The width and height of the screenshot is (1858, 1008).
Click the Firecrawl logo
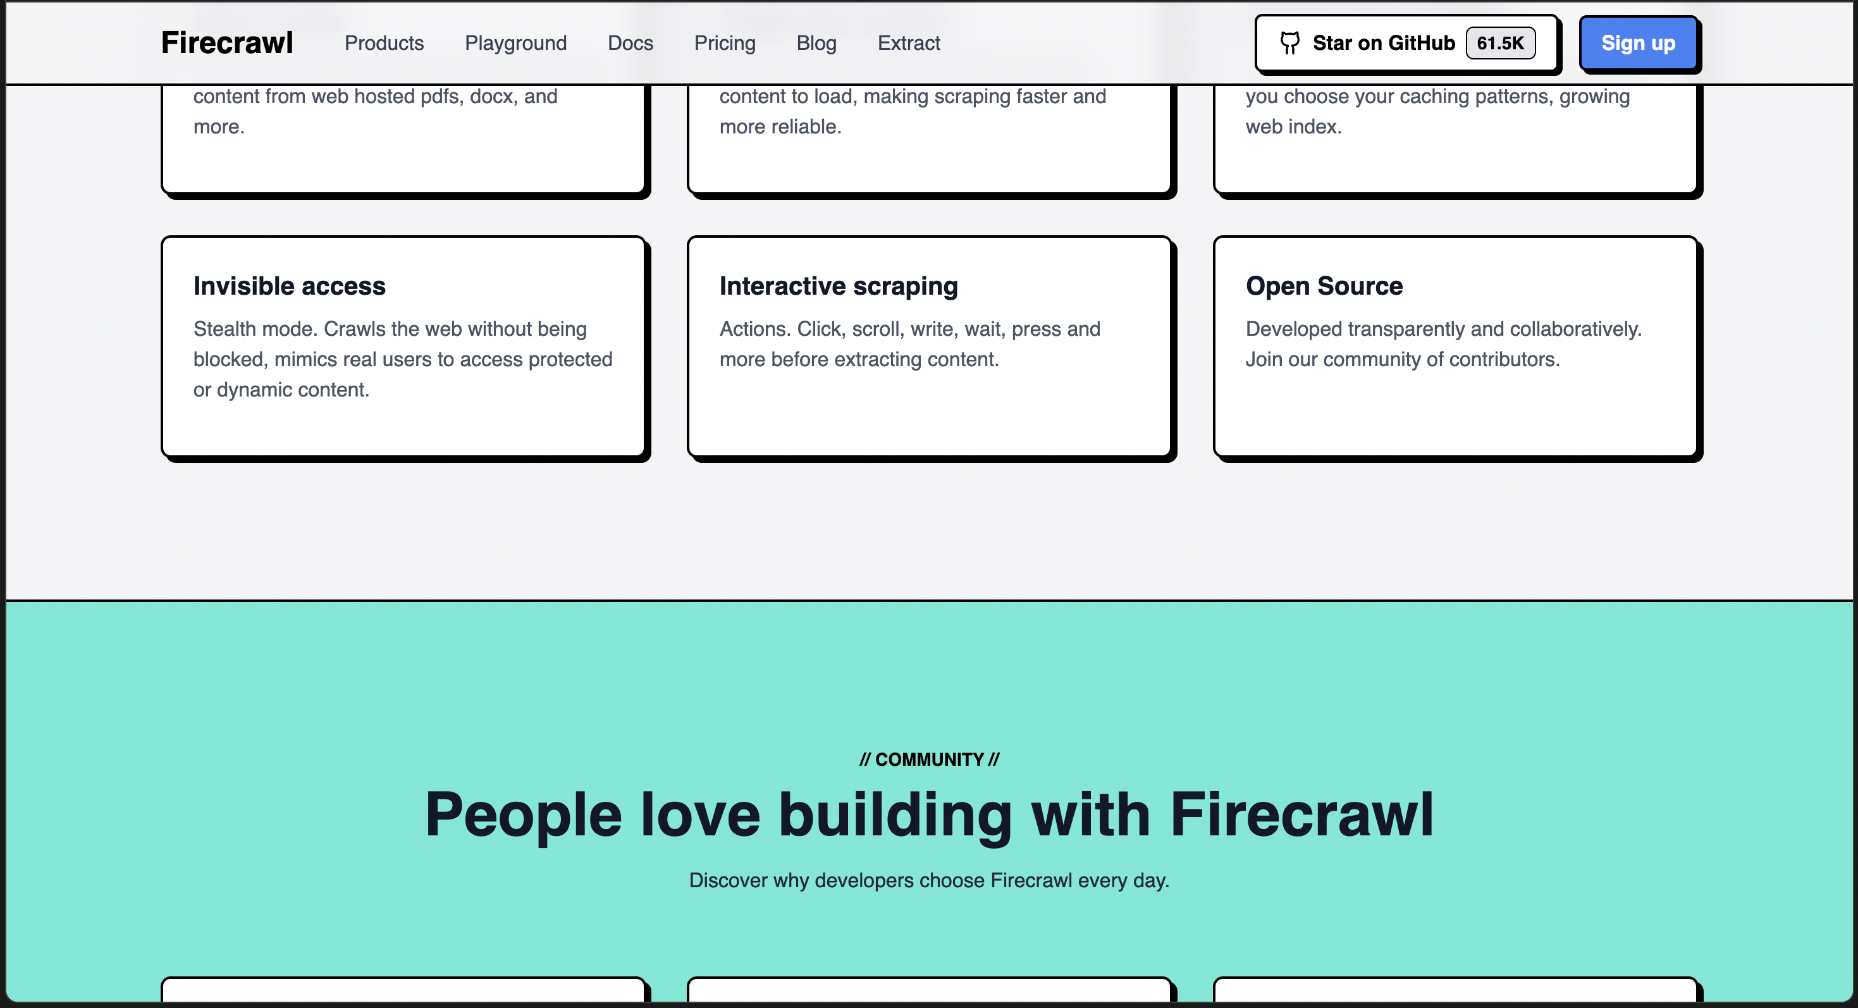click(226, 43)
